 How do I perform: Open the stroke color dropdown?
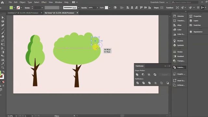tap(21, 8)
